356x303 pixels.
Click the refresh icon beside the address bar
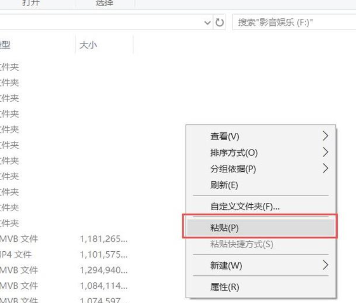[219, 23]
